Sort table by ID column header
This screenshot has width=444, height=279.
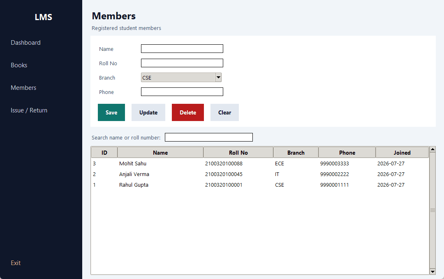[104, 153]
